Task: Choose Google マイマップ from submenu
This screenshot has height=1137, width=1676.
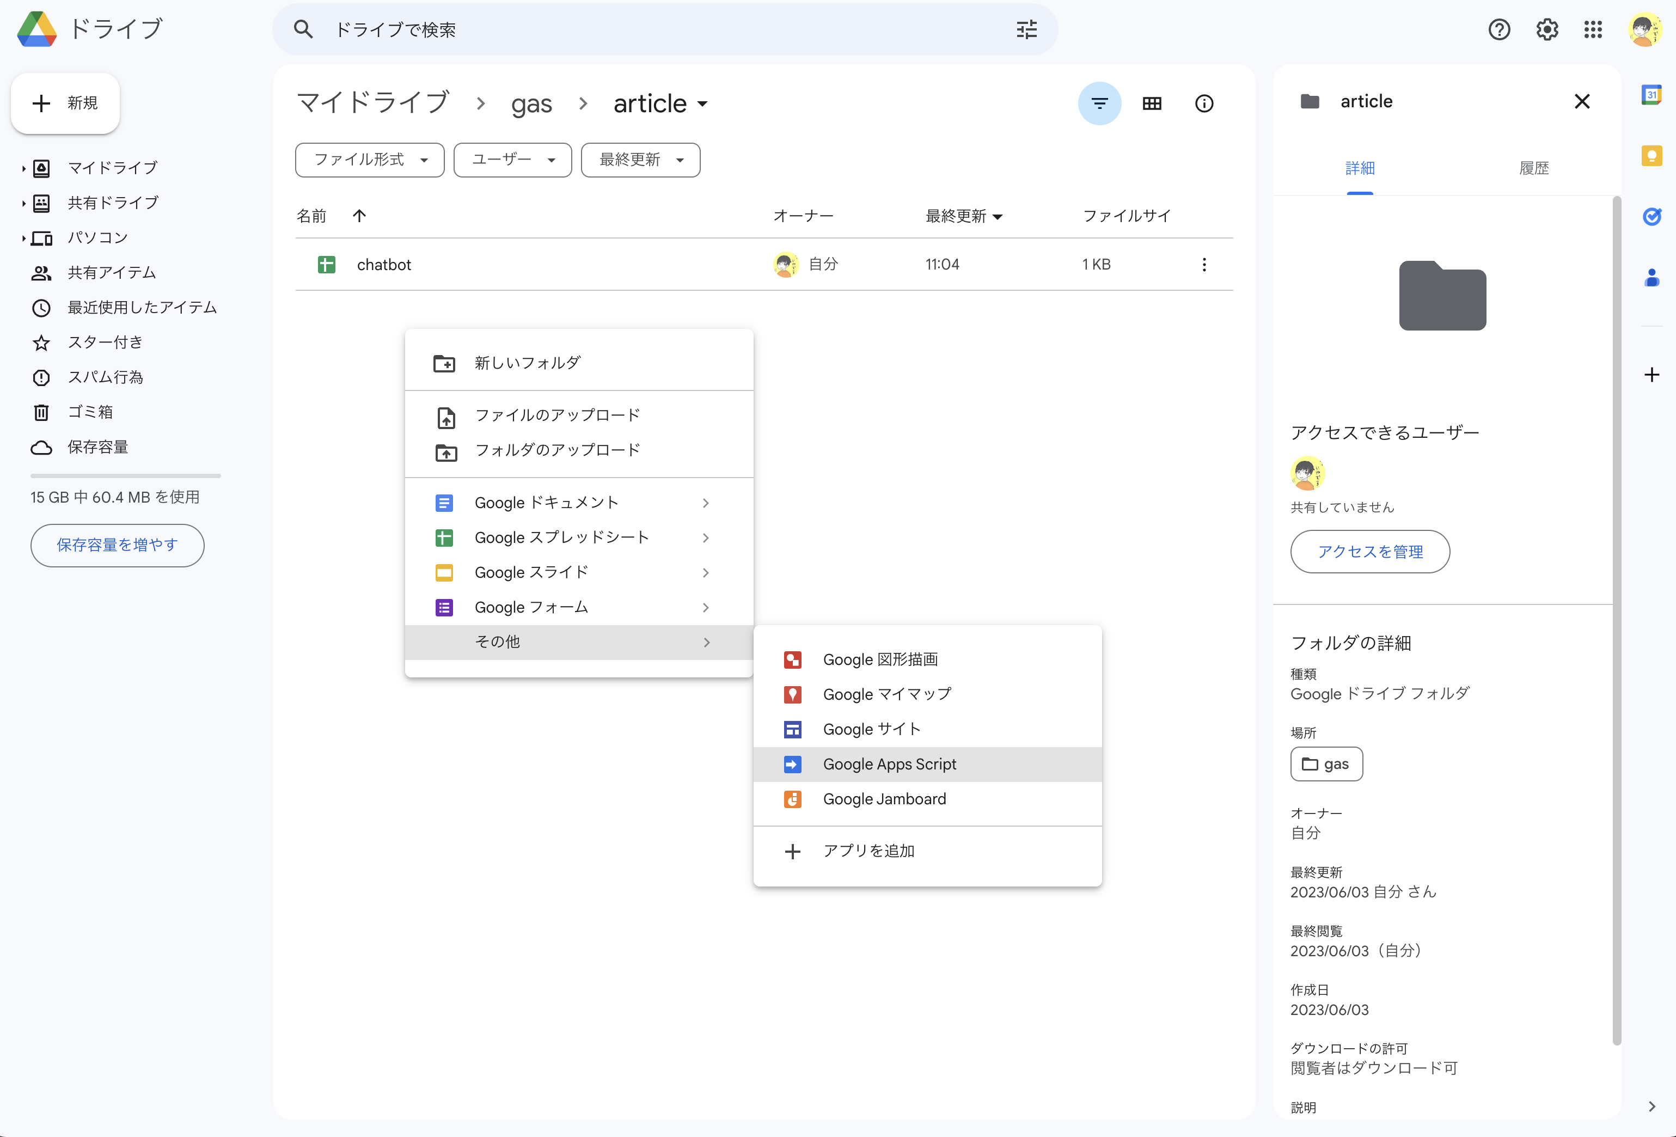Action: coord(927,694)
